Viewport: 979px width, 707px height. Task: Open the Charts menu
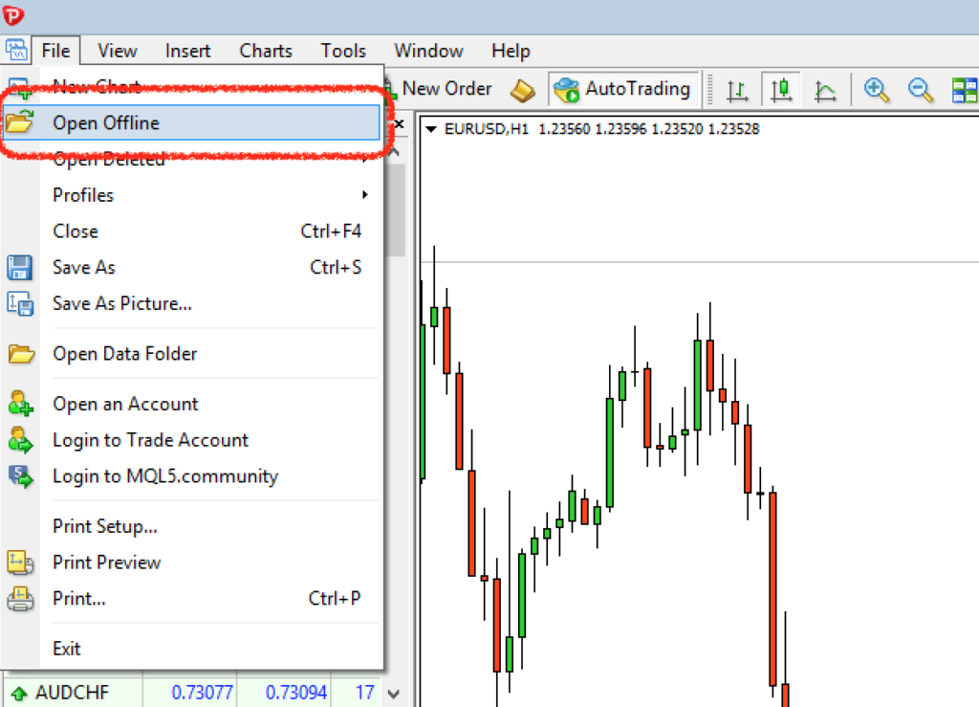(x=266, y=51)
